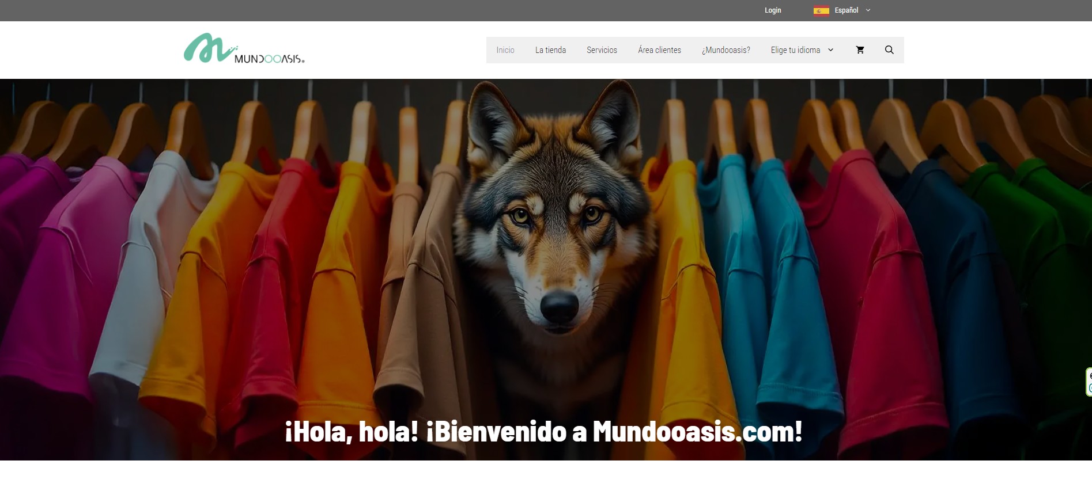Screen dimensions: 1092x491
Task: Click the ¡Bienvenido a Mundooasis.com! heading
Action: [x=543, y=432]
